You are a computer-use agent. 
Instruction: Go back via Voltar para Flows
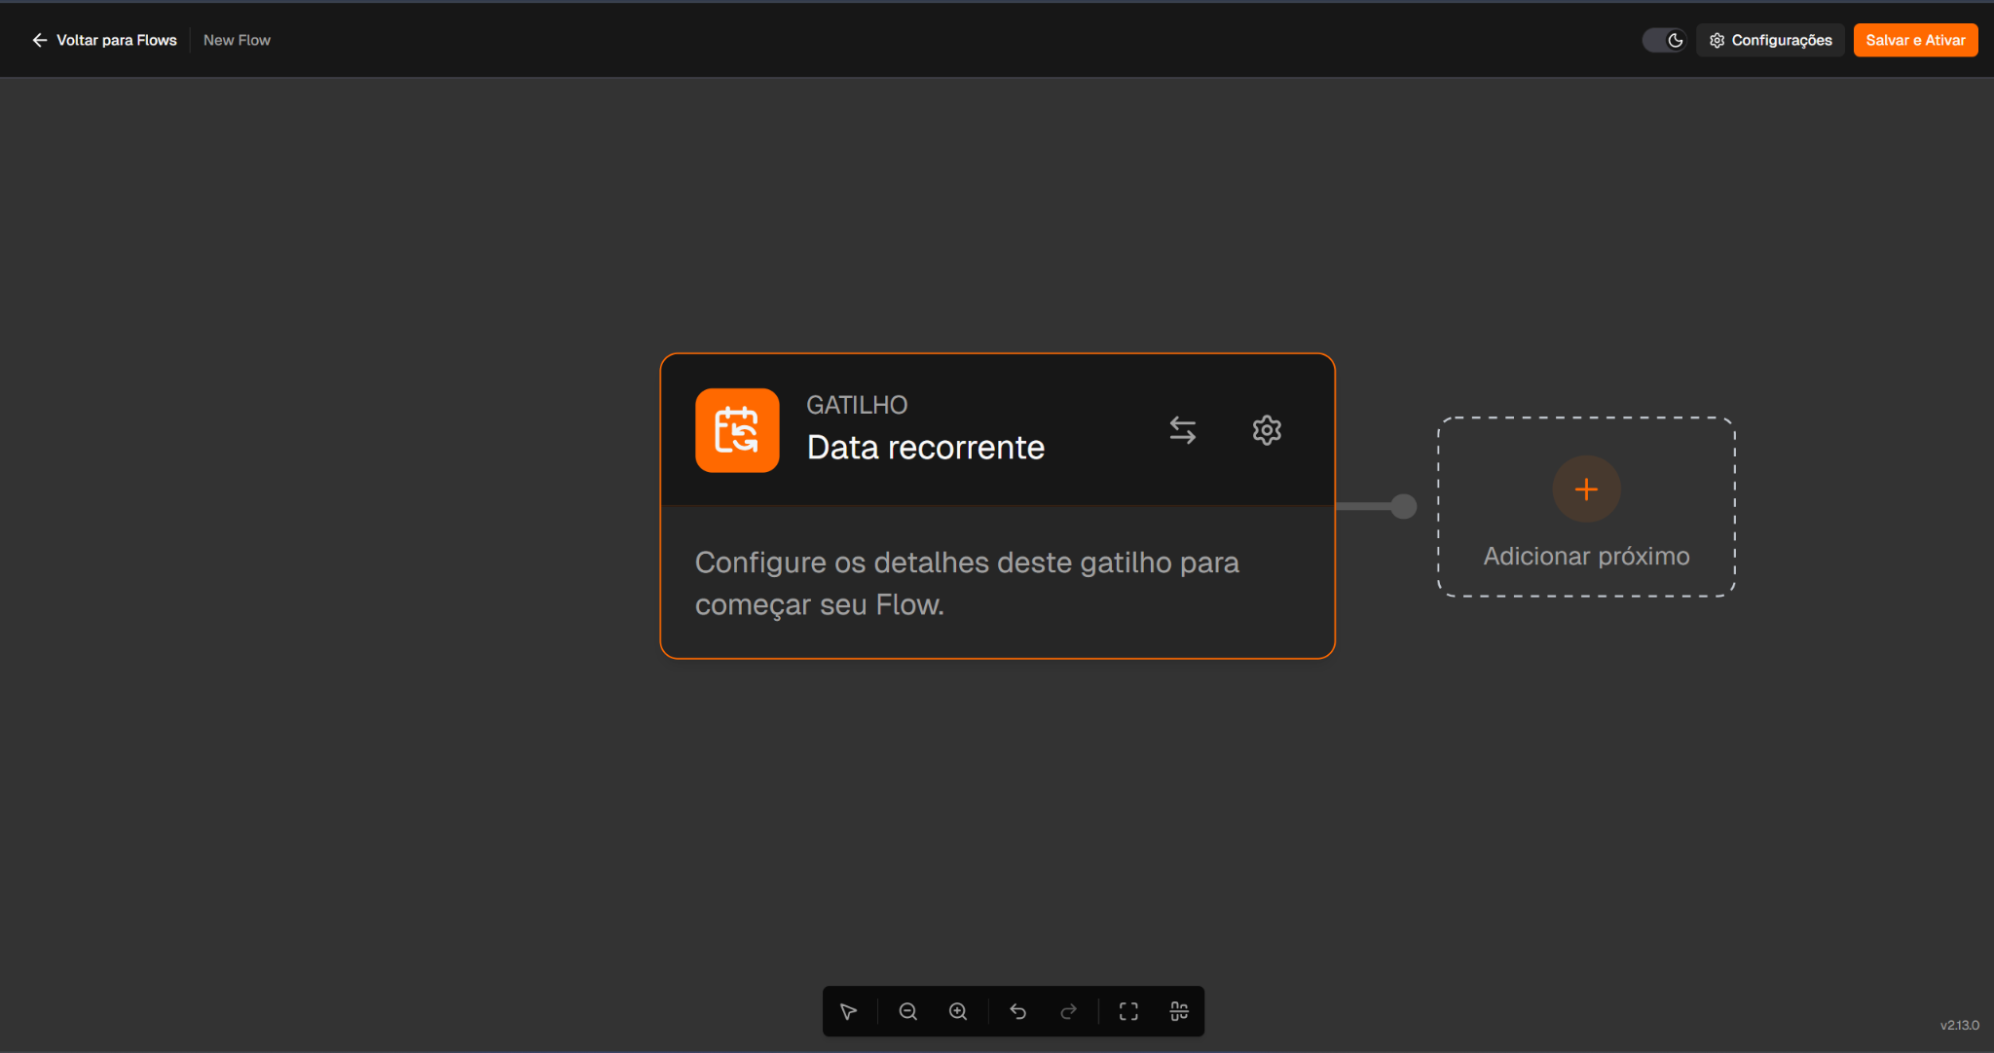click(x=104, y=40)
